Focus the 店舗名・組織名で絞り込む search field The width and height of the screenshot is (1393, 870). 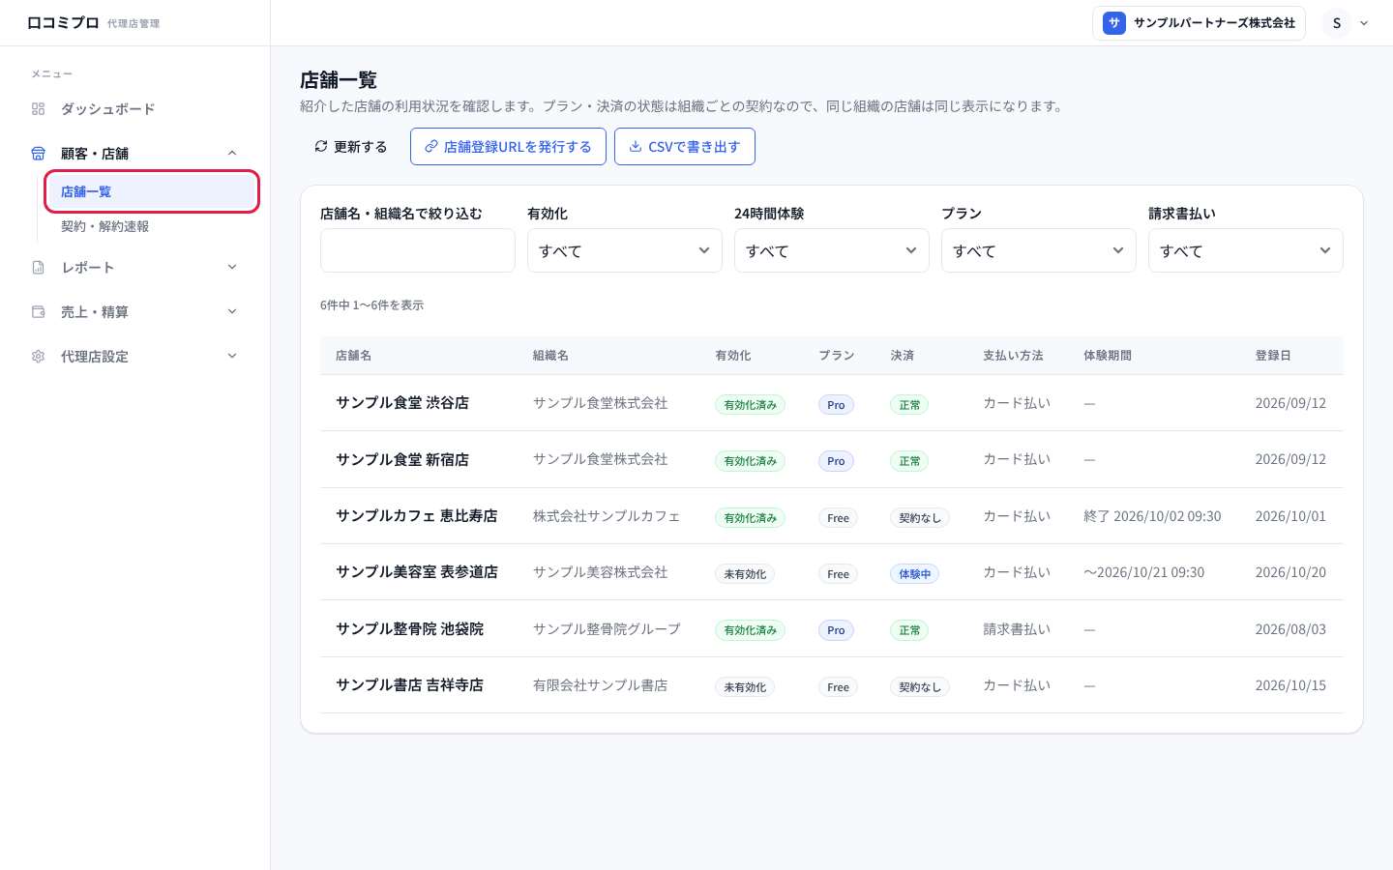(418, 250)
